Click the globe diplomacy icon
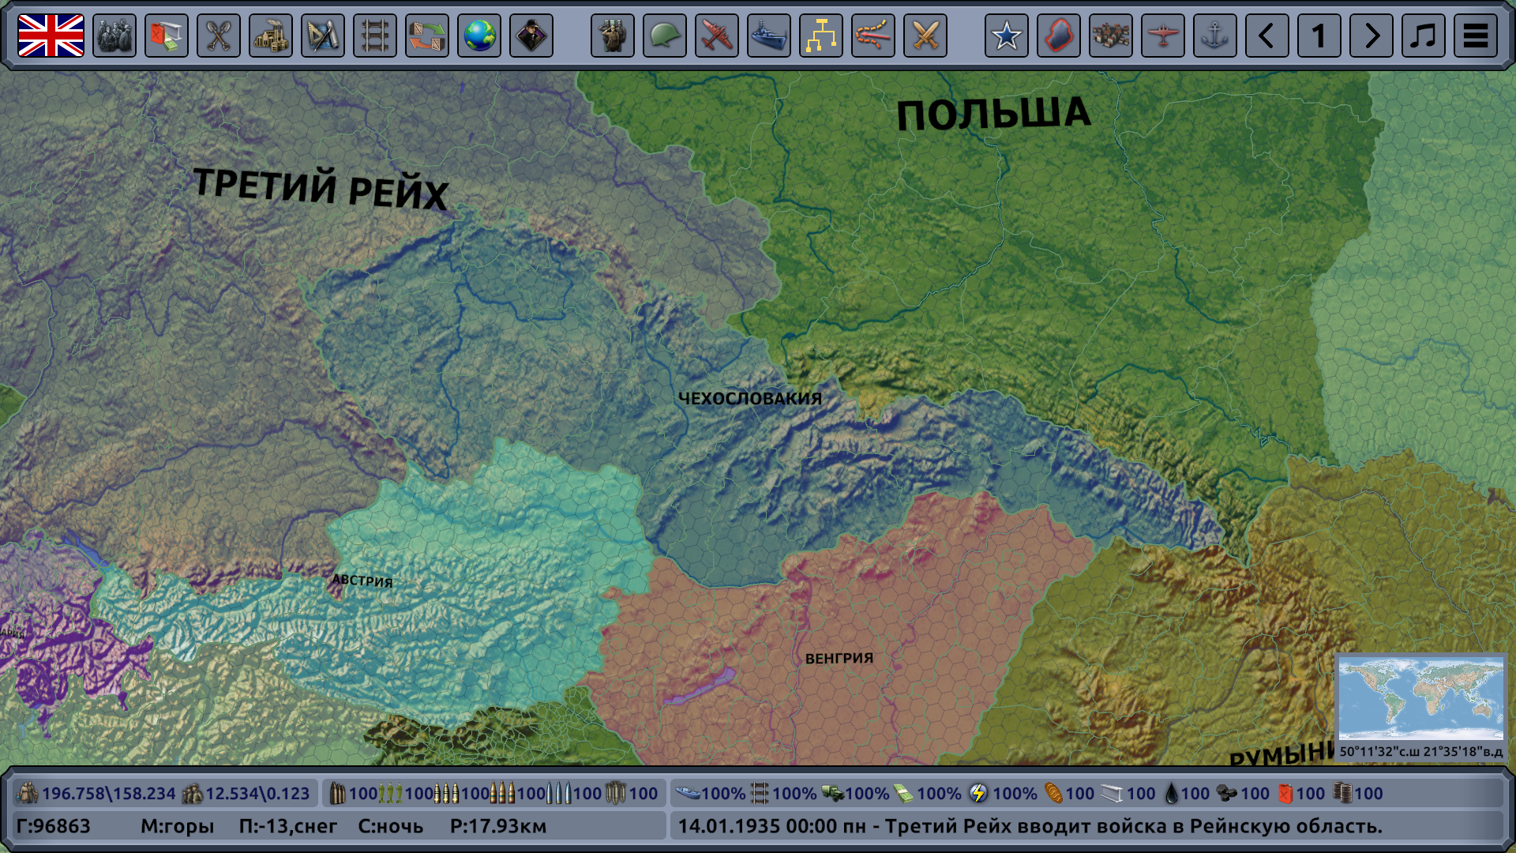Viewport: 1516px width, 853px height. pos(479,36)
